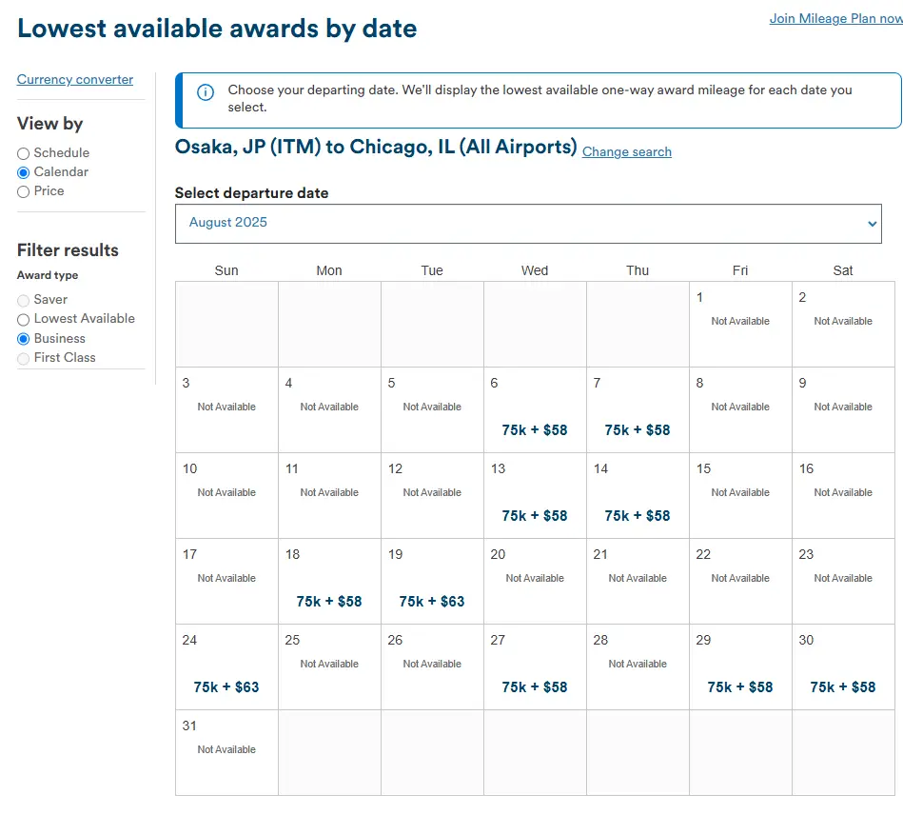The height and width of the screenshot is (815, 903).
Task: Click the Change search link
Action: click(x=626, y=151)
